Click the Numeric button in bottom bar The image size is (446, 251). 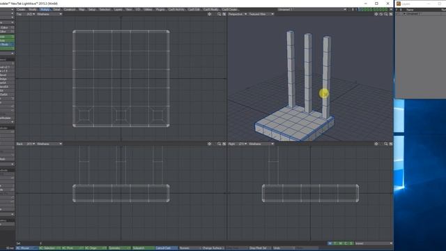tap(190, 248)
